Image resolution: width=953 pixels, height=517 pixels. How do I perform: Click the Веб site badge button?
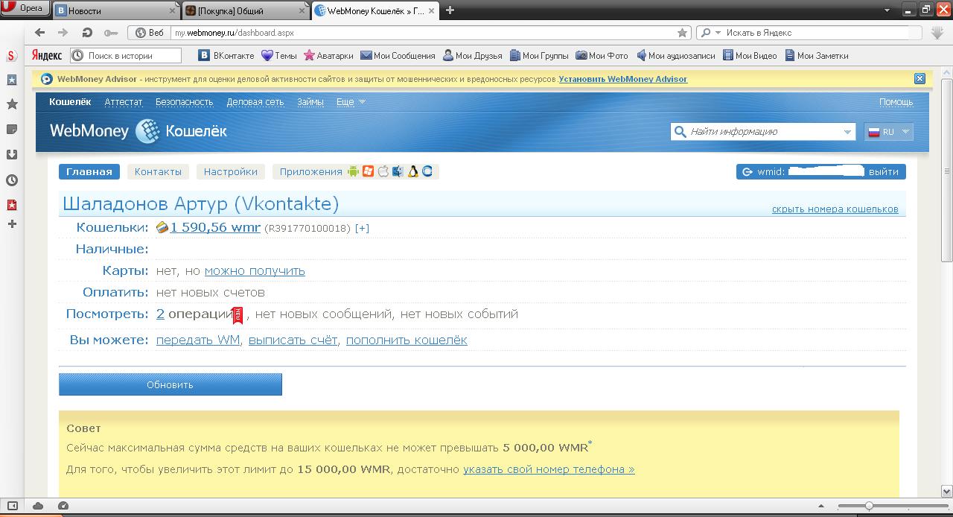click(x=150, y=33)
